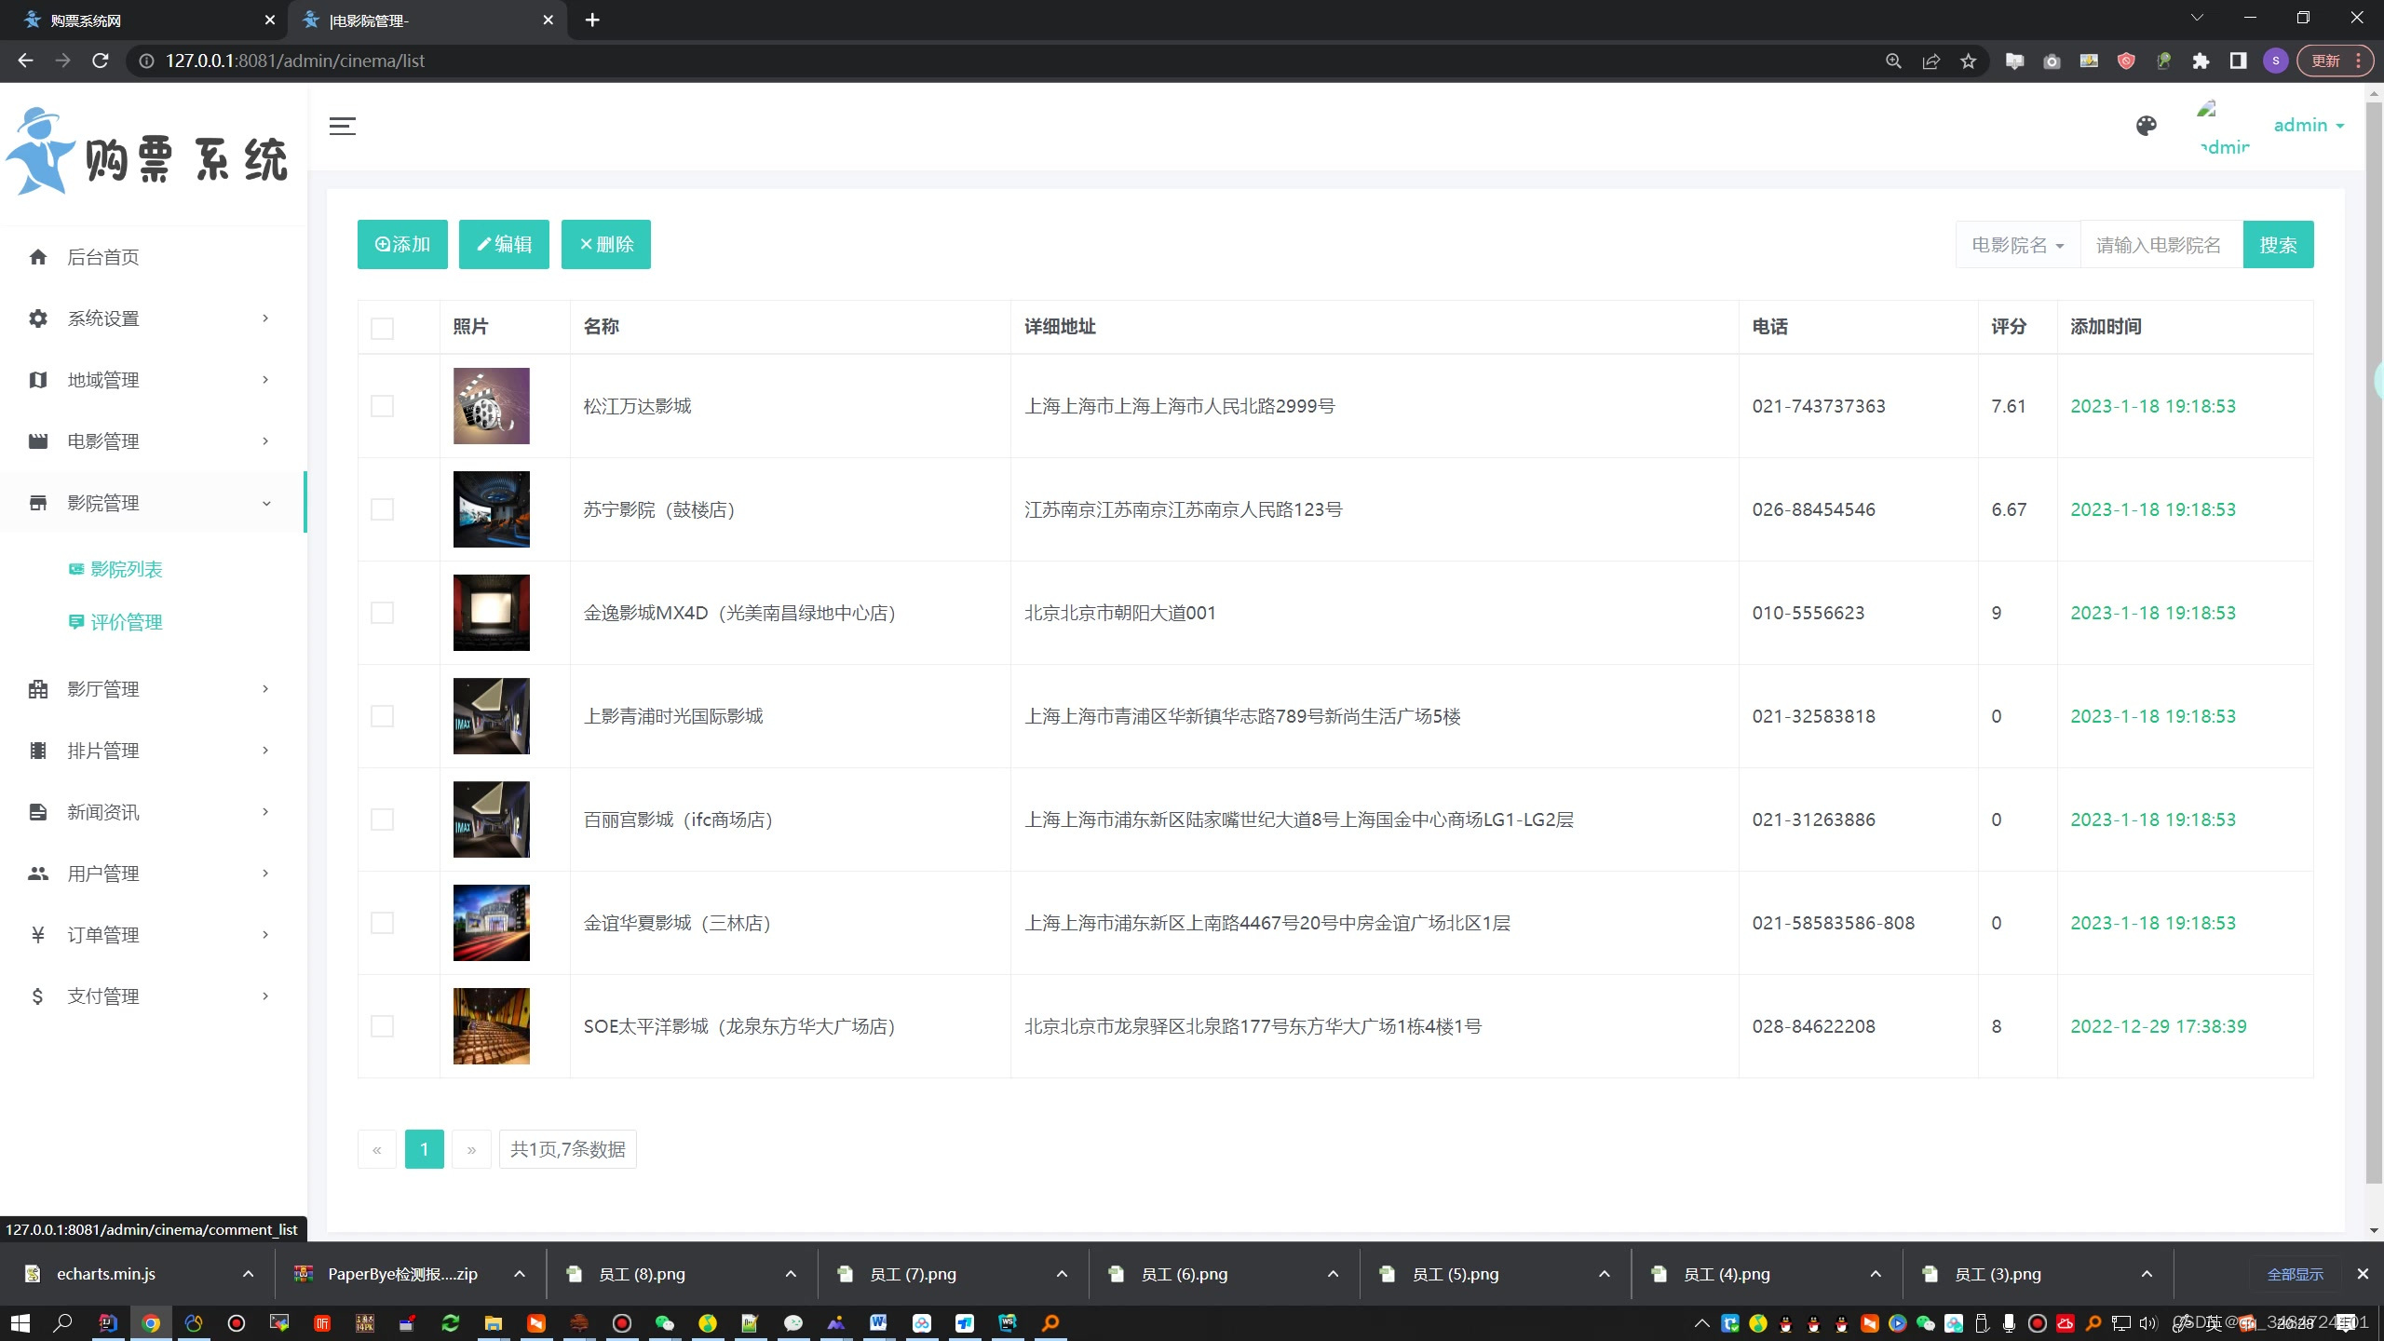Select the checkbox for SOE太平洋影城 row
Image resolution: width=2384 pixels, height=1341 pixels.
coord(382,1026)
